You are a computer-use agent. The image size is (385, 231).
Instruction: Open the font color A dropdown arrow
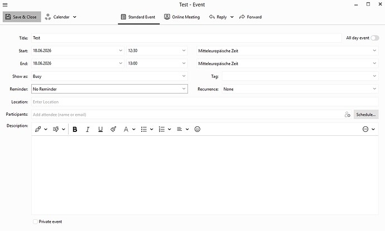click(x=134, y=129)
